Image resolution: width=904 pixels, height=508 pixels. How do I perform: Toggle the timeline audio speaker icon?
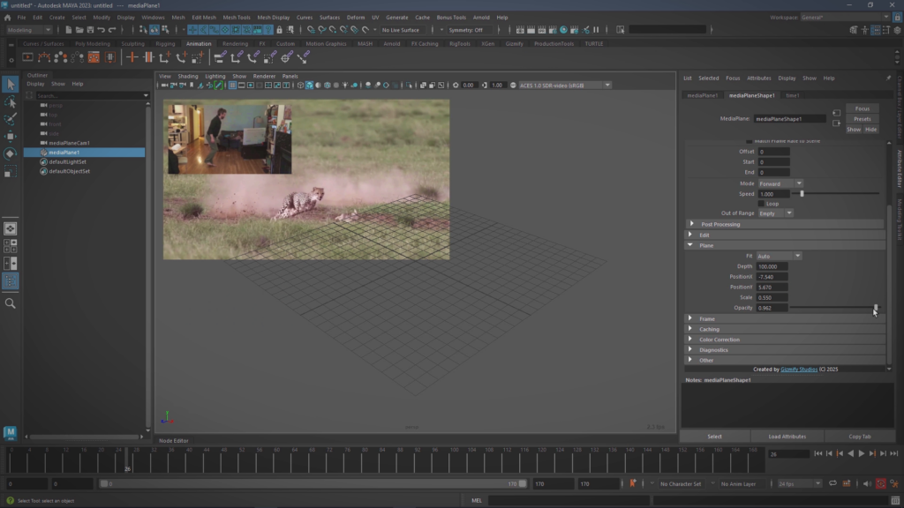click(867, 484)
